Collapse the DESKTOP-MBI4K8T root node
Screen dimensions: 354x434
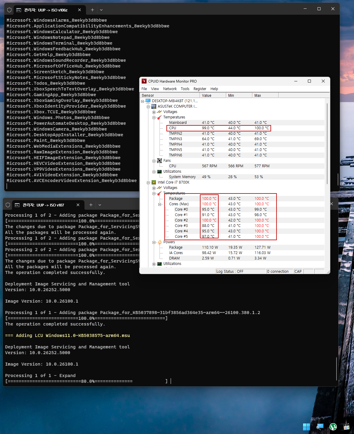(142, 101)
